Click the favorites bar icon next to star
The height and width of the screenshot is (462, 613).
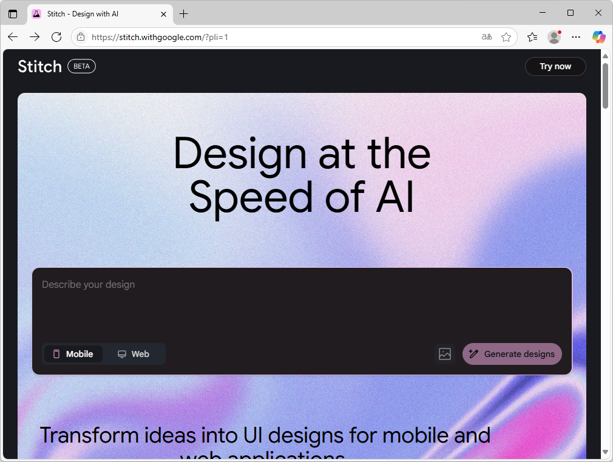coord(532,37)
